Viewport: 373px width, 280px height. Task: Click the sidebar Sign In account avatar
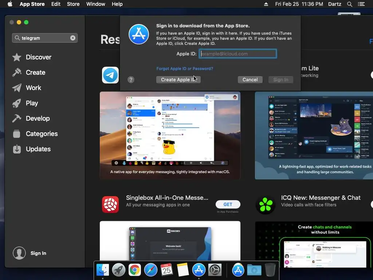point(19,253)
